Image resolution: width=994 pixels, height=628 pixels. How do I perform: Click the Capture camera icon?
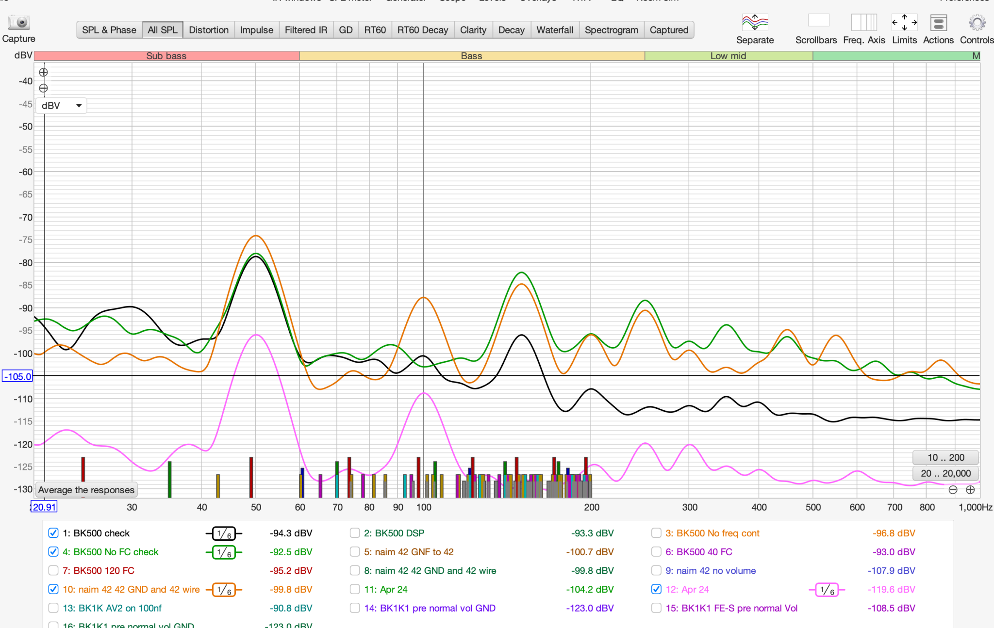click(x=19, y=22)
